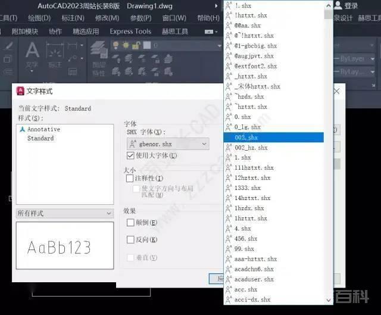Viewport: 381px width, 315px height.
Task: Open the leader type dropdown arrow
Action: (x=82, y=58)
